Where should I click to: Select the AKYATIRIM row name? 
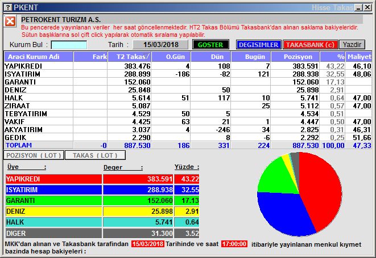click(23, 129)
